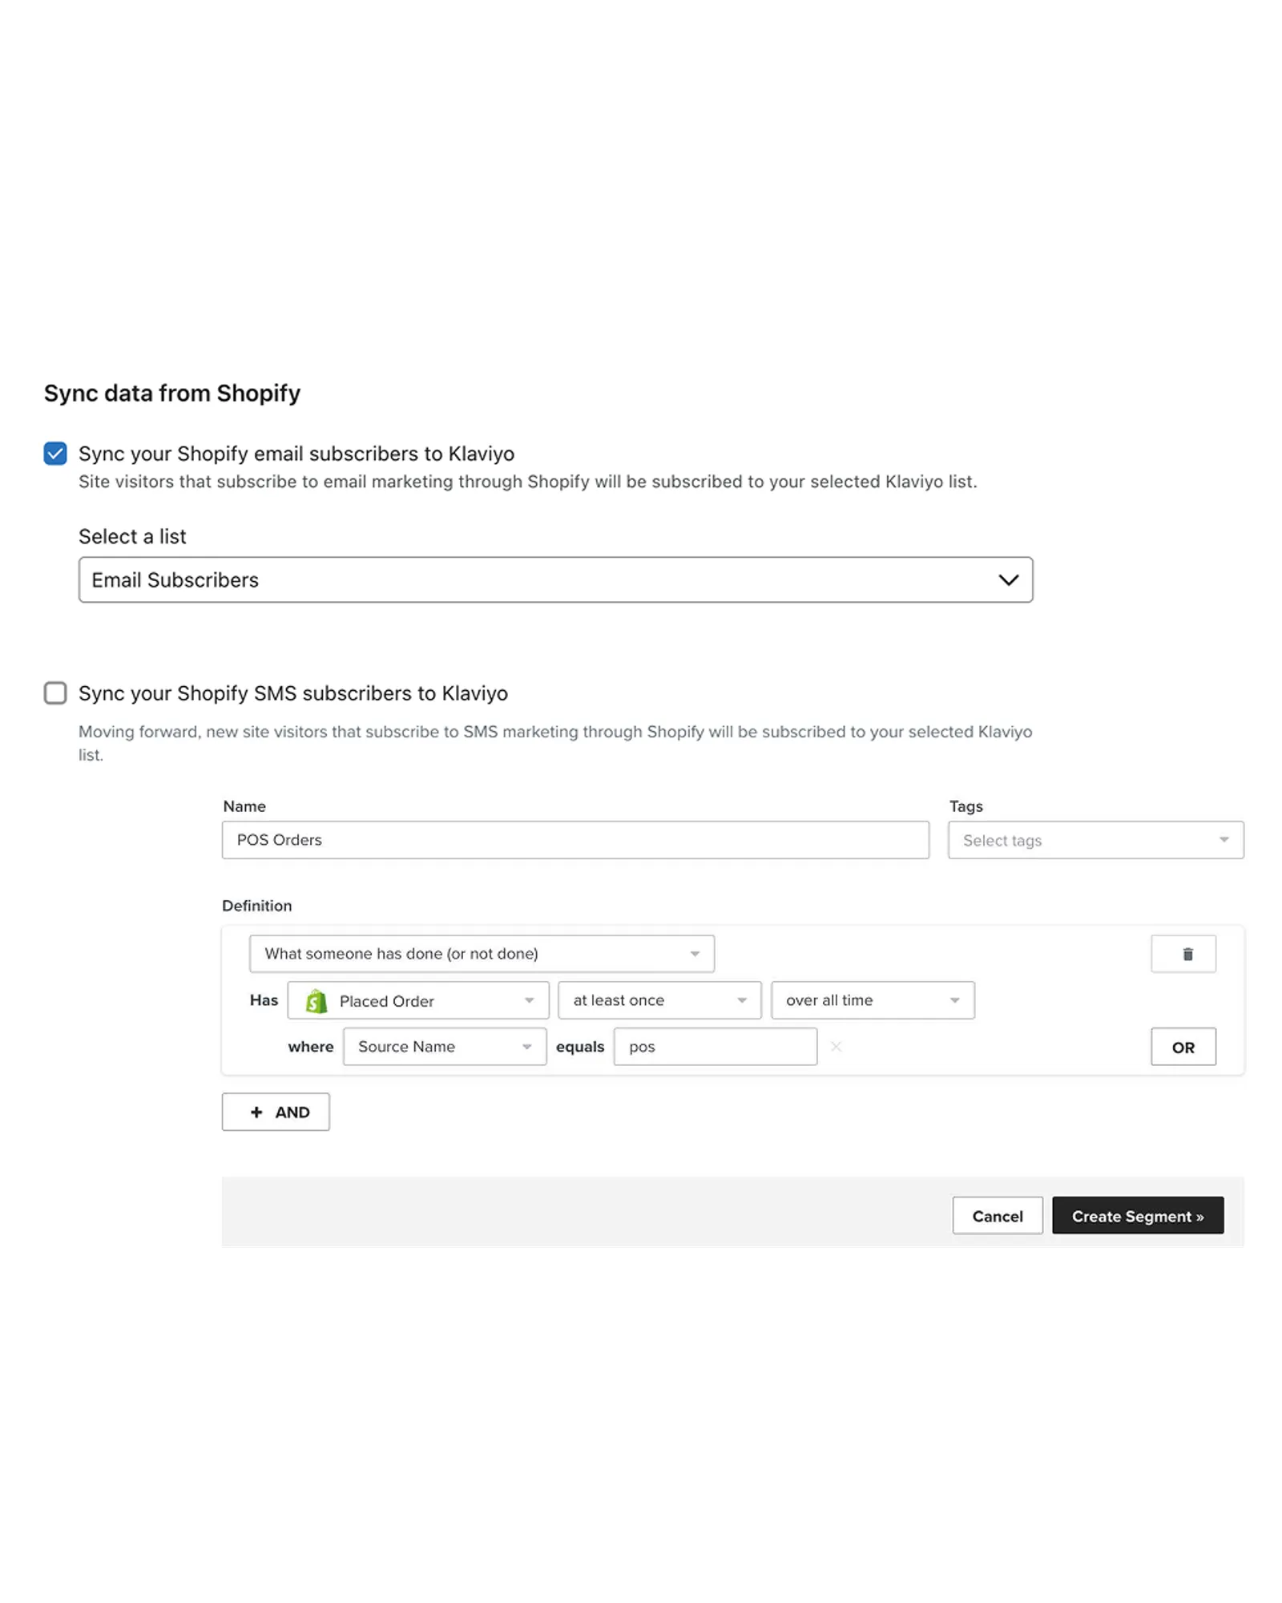Click the Shopify bag icon beside Placed Order

click(315, 1000)
